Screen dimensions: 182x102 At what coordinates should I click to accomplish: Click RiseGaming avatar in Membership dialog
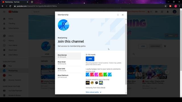63,25
